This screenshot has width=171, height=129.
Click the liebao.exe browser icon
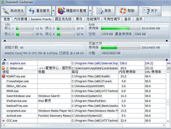tap(3, 68)
